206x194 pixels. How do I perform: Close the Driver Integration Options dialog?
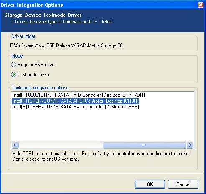point(201,5)
